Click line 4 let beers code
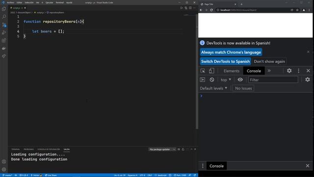 pos(48,31)
